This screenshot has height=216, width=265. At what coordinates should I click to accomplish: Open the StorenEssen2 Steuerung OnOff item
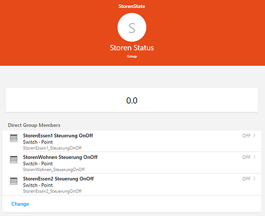pos(132,184)
